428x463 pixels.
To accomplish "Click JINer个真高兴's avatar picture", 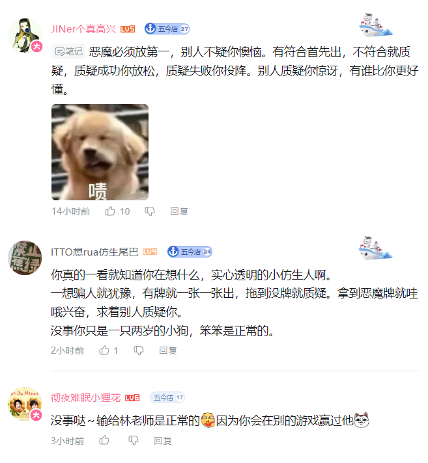I will 25,35.
